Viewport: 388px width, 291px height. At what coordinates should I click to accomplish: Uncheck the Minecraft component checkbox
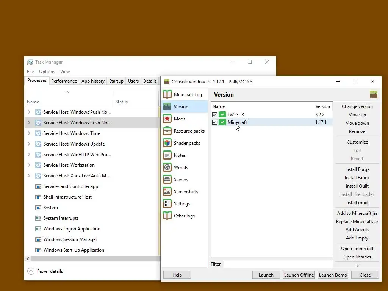214,122
